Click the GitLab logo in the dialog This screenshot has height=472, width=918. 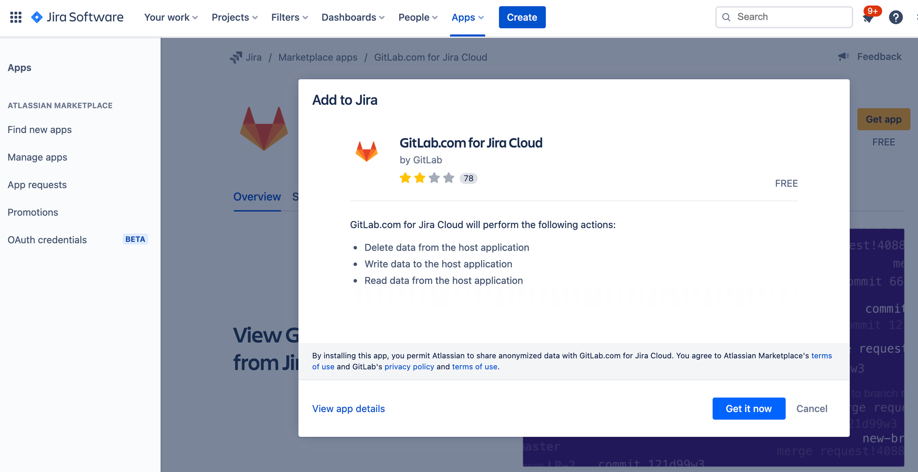click(x=367, y=150)
